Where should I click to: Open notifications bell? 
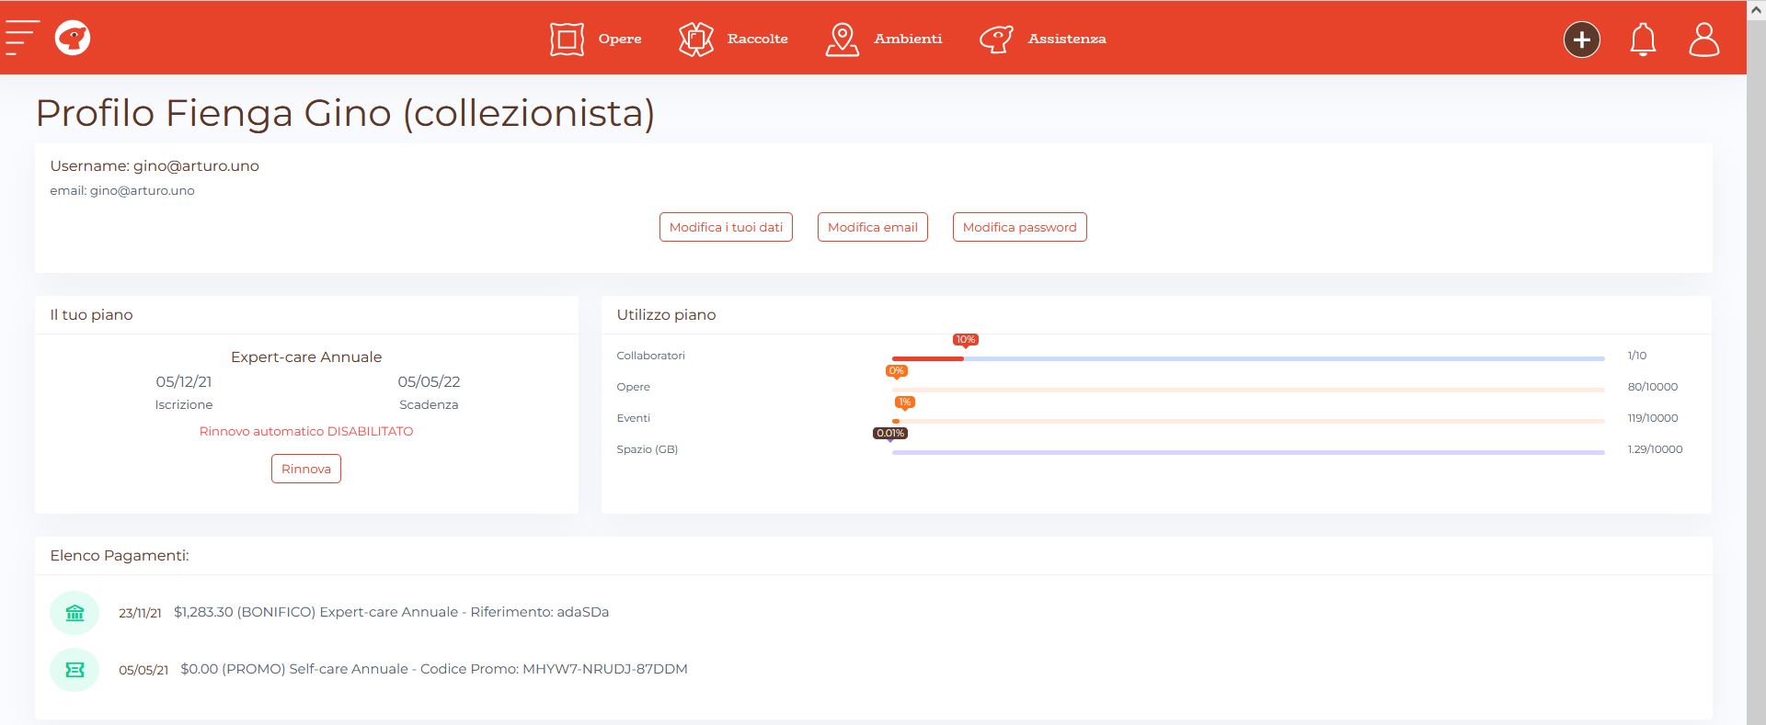click(1643, 40)
